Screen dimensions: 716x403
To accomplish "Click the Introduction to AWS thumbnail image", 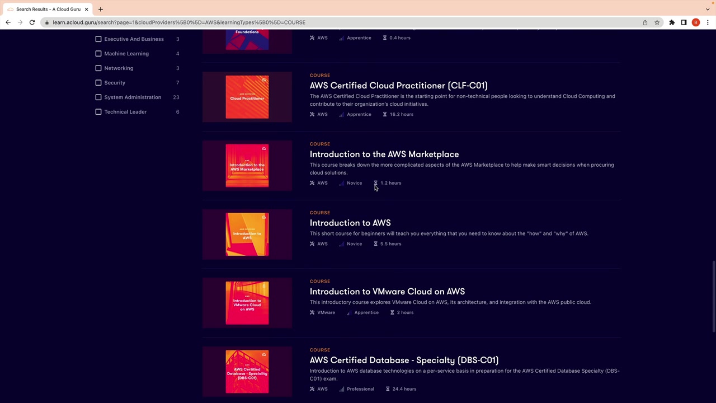I will (247, 235).
